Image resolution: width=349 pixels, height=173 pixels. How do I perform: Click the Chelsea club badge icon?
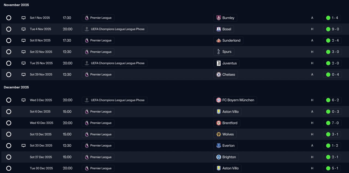218,74
